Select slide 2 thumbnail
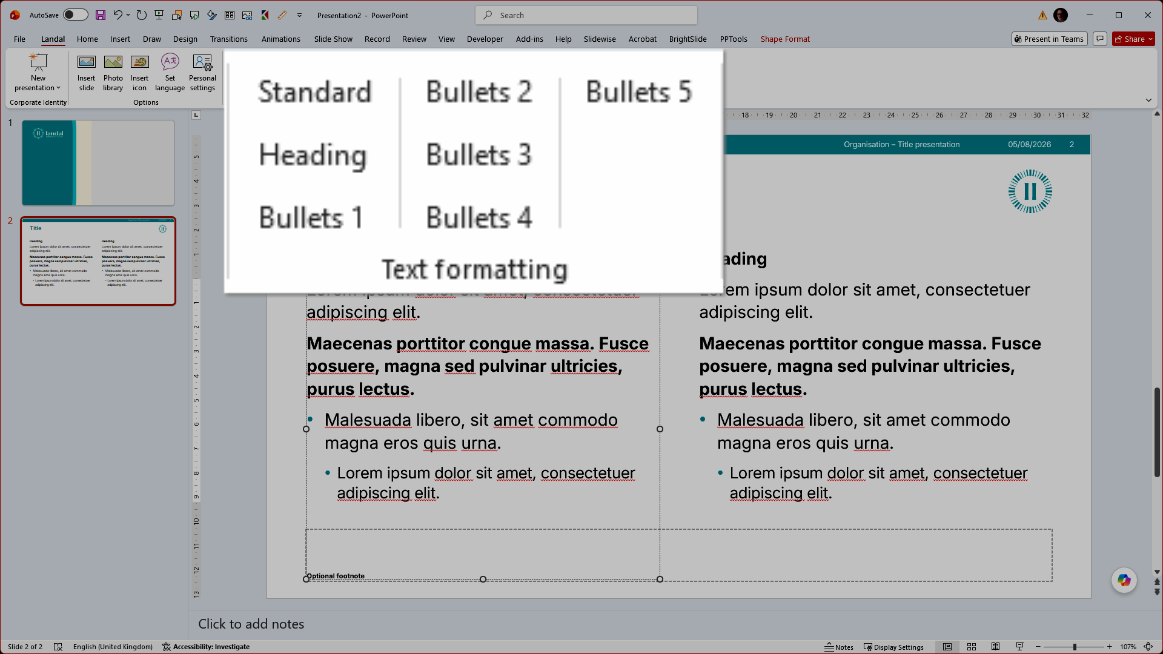This screenshot has width=1163, height=654. coord(98,261)
